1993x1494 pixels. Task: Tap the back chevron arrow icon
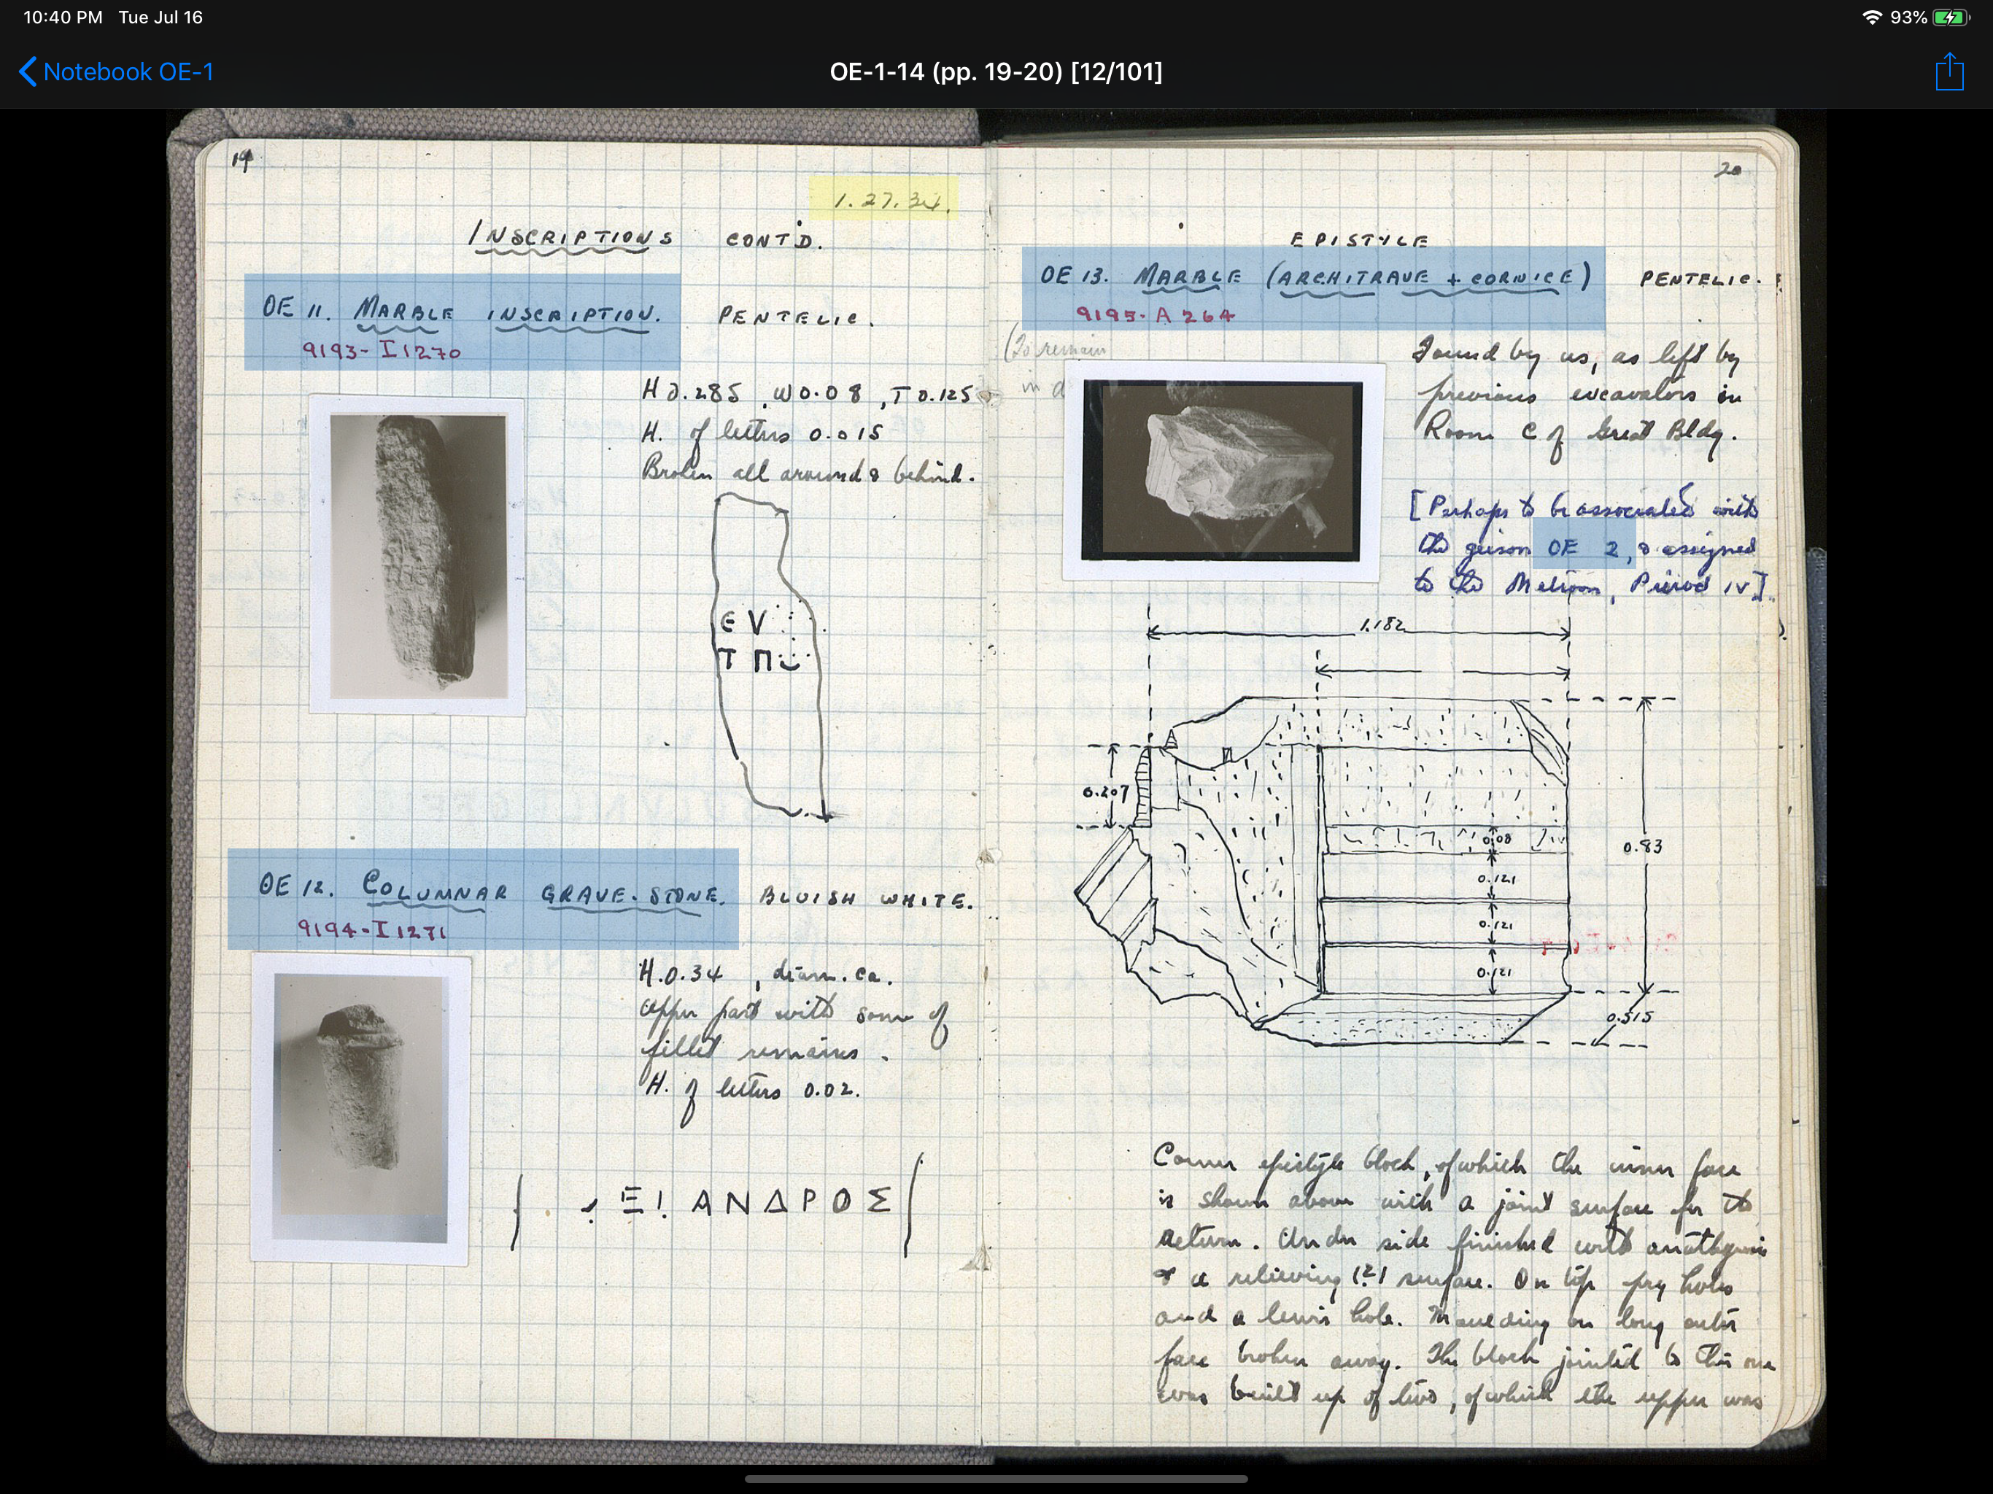[x=28, y=72]
